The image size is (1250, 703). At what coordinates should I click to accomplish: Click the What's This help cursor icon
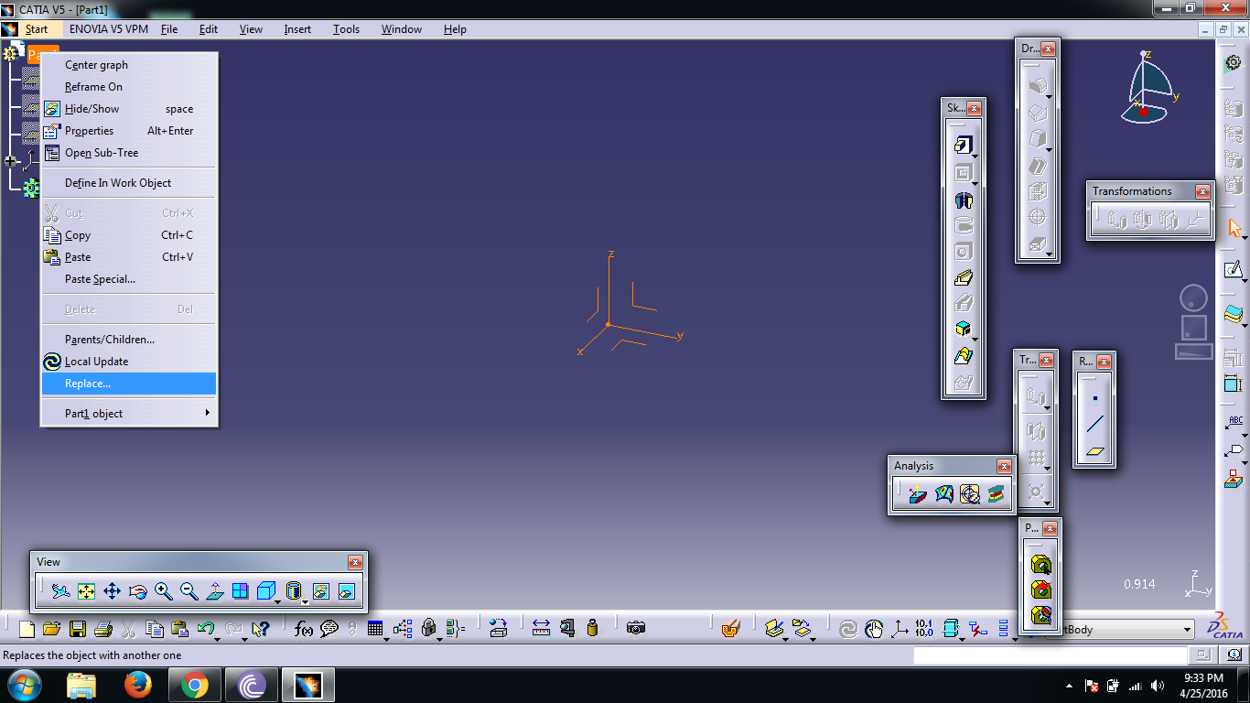(260, 629)
